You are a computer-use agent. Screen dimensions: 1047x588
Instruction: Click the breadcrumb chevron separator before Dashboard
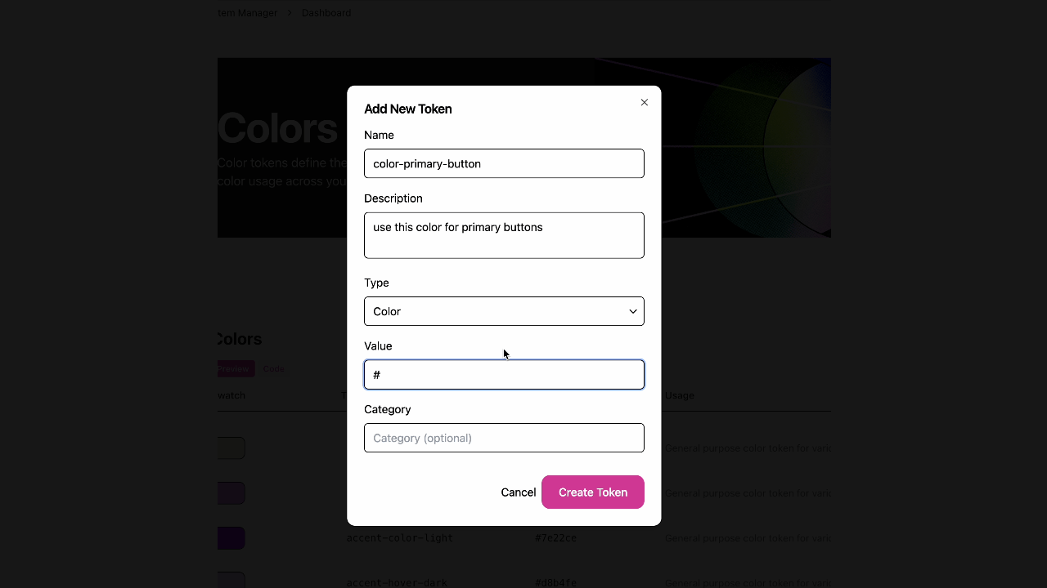290,13
